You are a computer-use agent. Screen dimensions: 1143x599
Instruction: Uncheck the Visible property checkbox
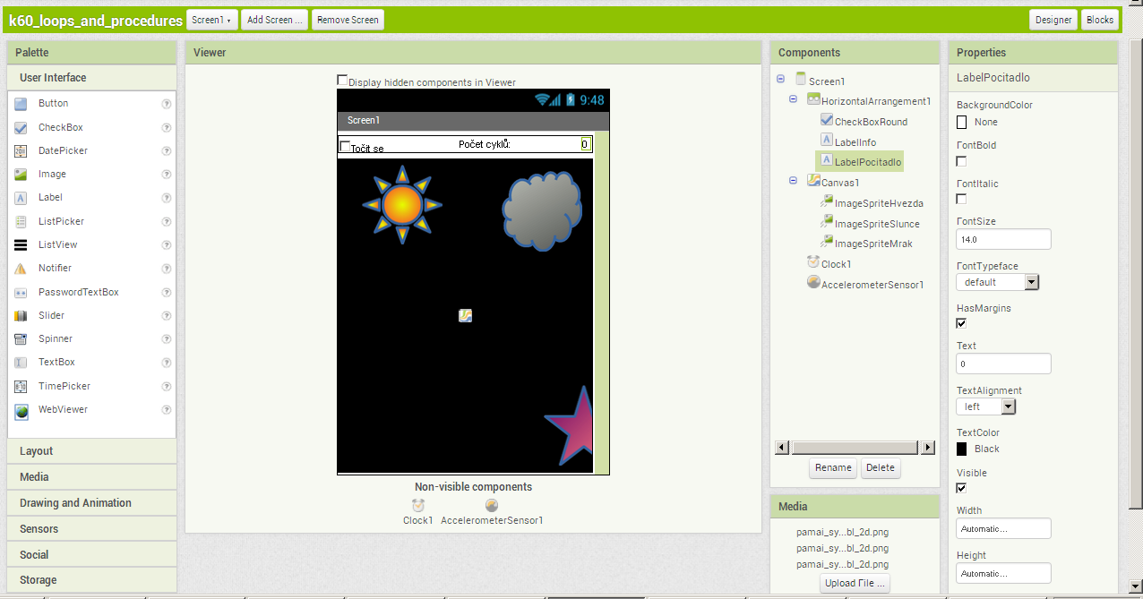pyautogui.click(x=961, y=488)
